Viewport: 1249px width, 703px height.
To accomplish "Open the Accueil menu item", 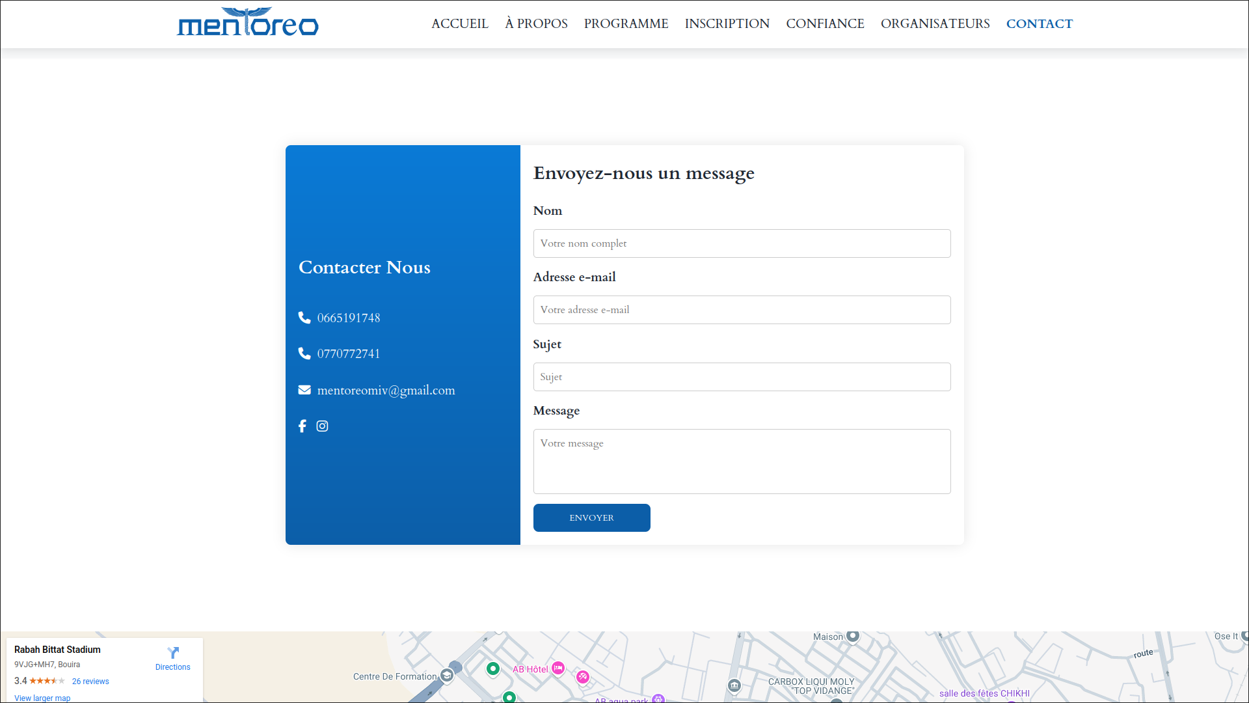I will (459, 24).
